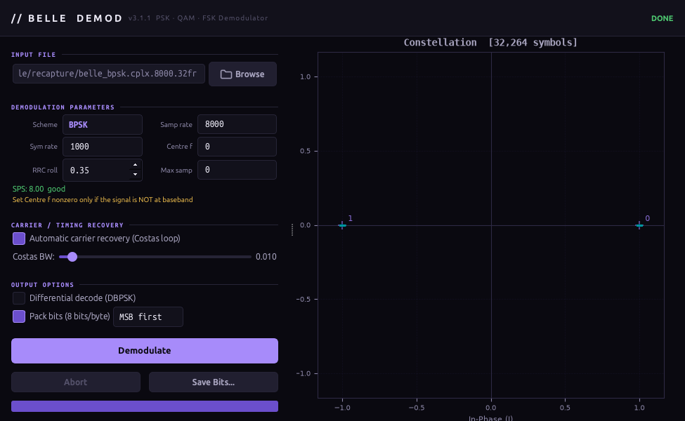The image size is (685, 421).
Task: Toggle Automatic carrier recovery checkbox
Action: point(19,238)
